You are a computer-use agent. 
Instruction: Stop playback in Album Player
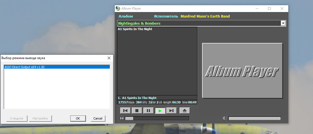[137, 110]
